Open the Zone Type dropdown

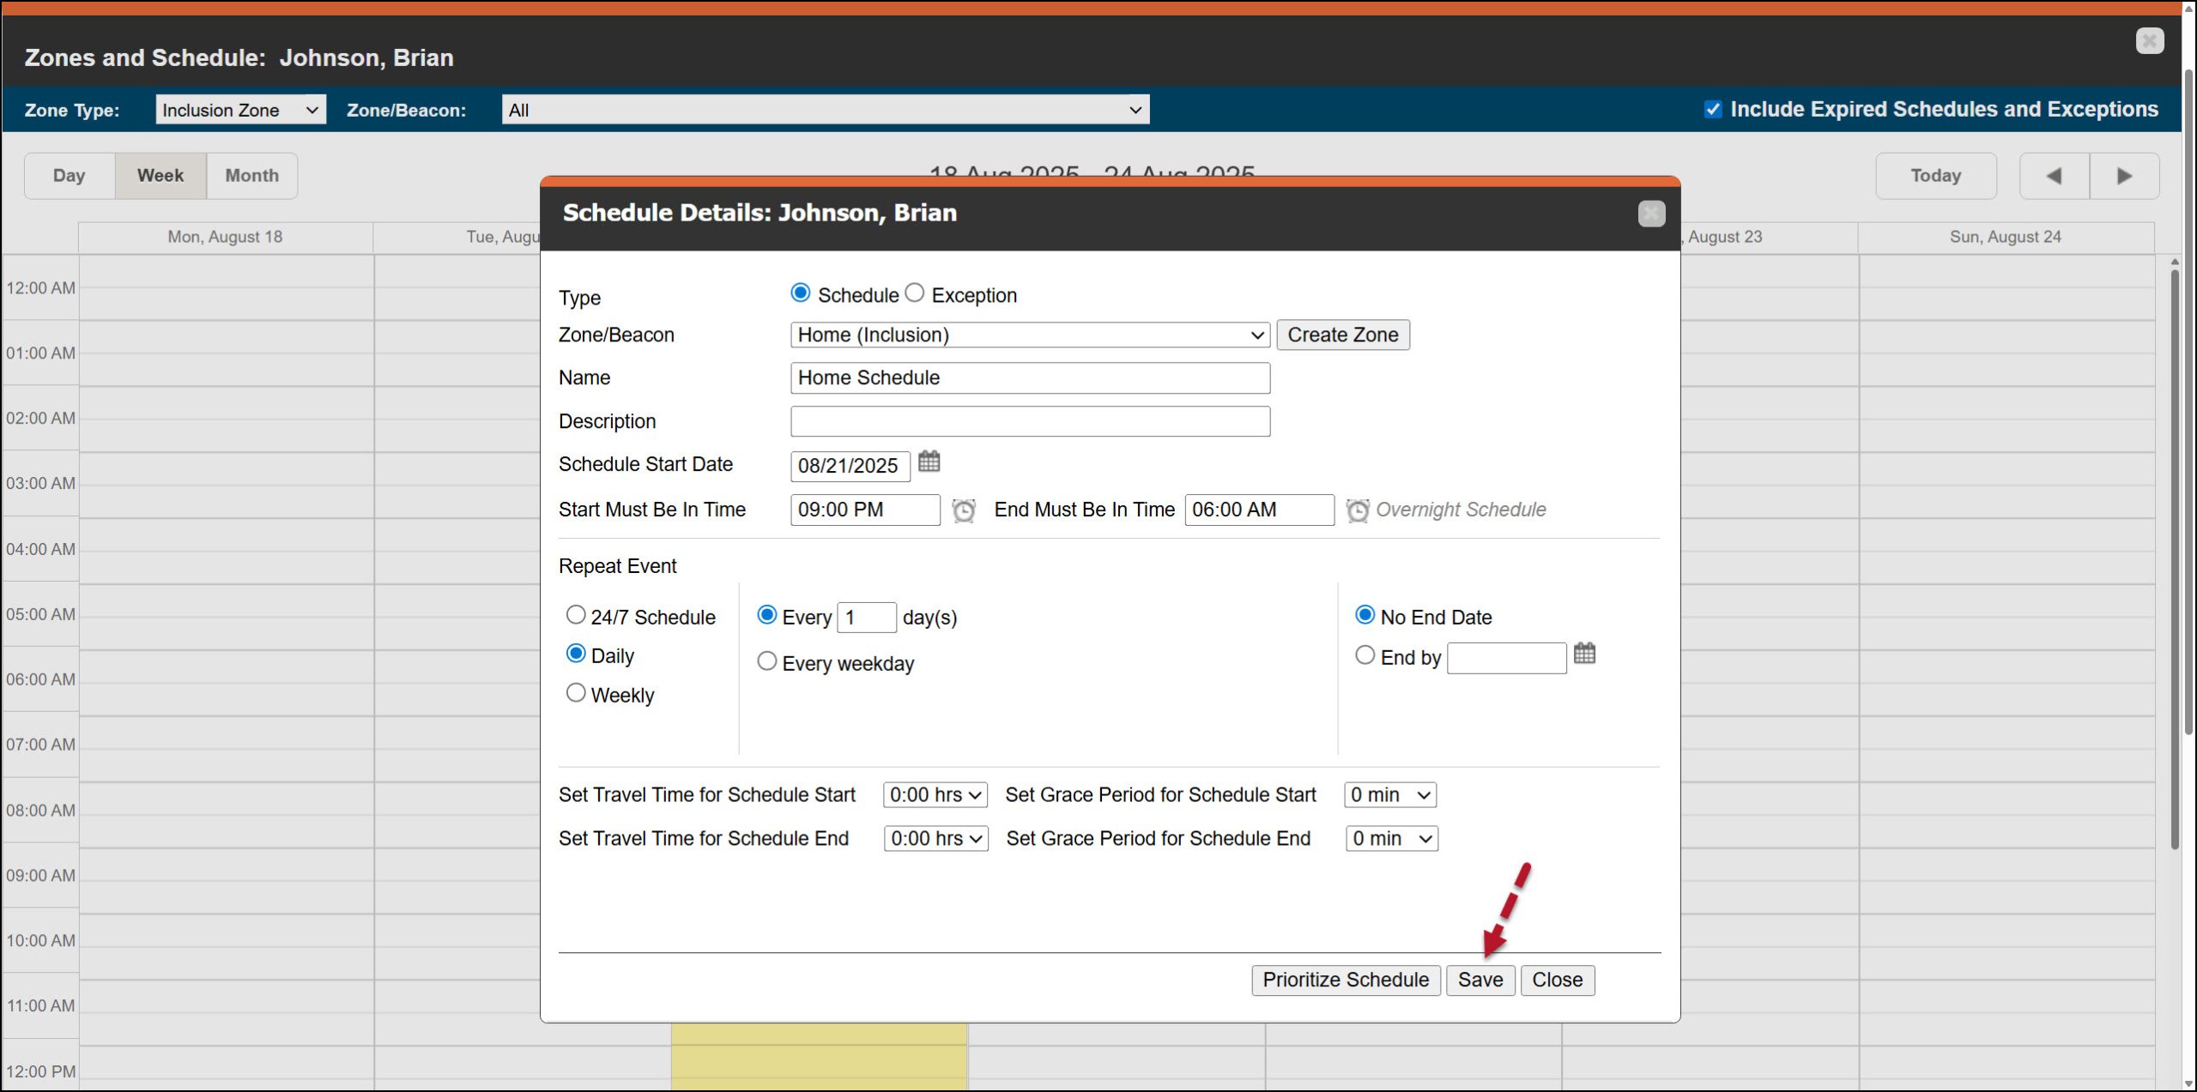pos(240,110)
